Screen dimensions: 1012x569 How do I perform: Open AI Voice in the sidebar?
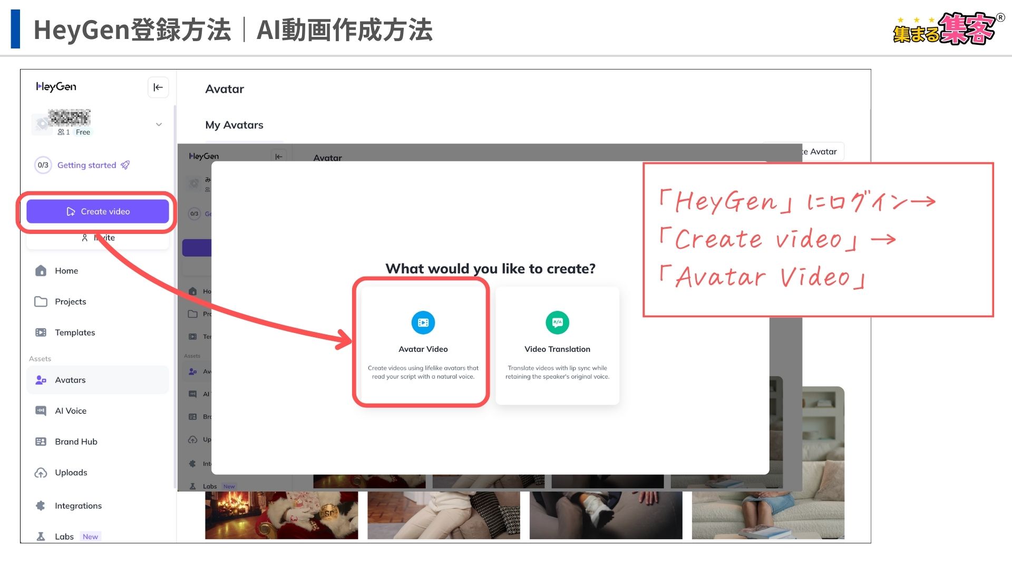[98, 411]
